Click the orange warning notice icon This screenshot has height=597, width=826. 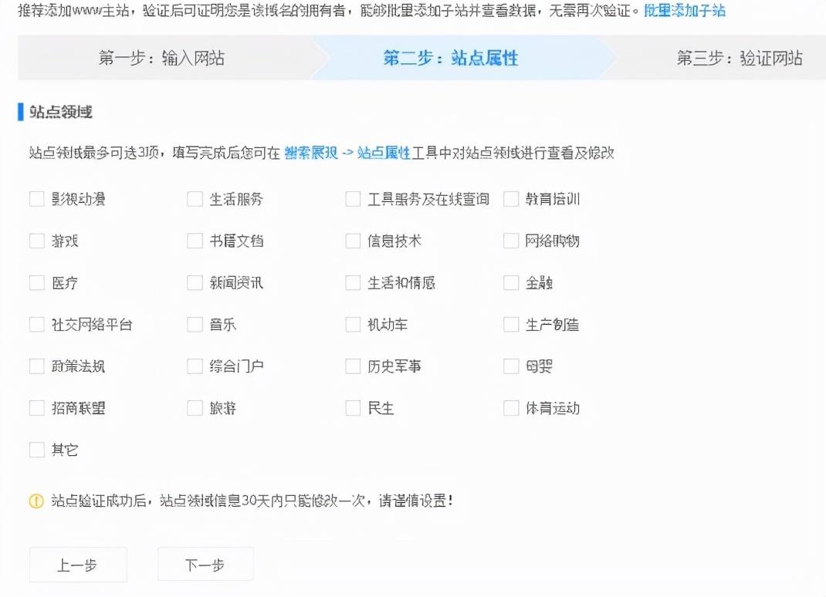[x=36, y=501]
